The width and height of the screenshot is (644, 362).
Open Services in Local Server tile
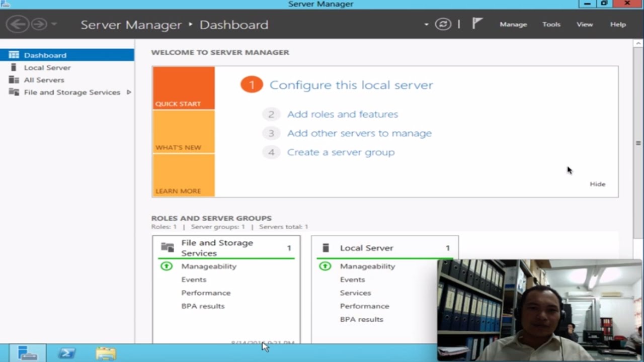(x=355, y=293)
